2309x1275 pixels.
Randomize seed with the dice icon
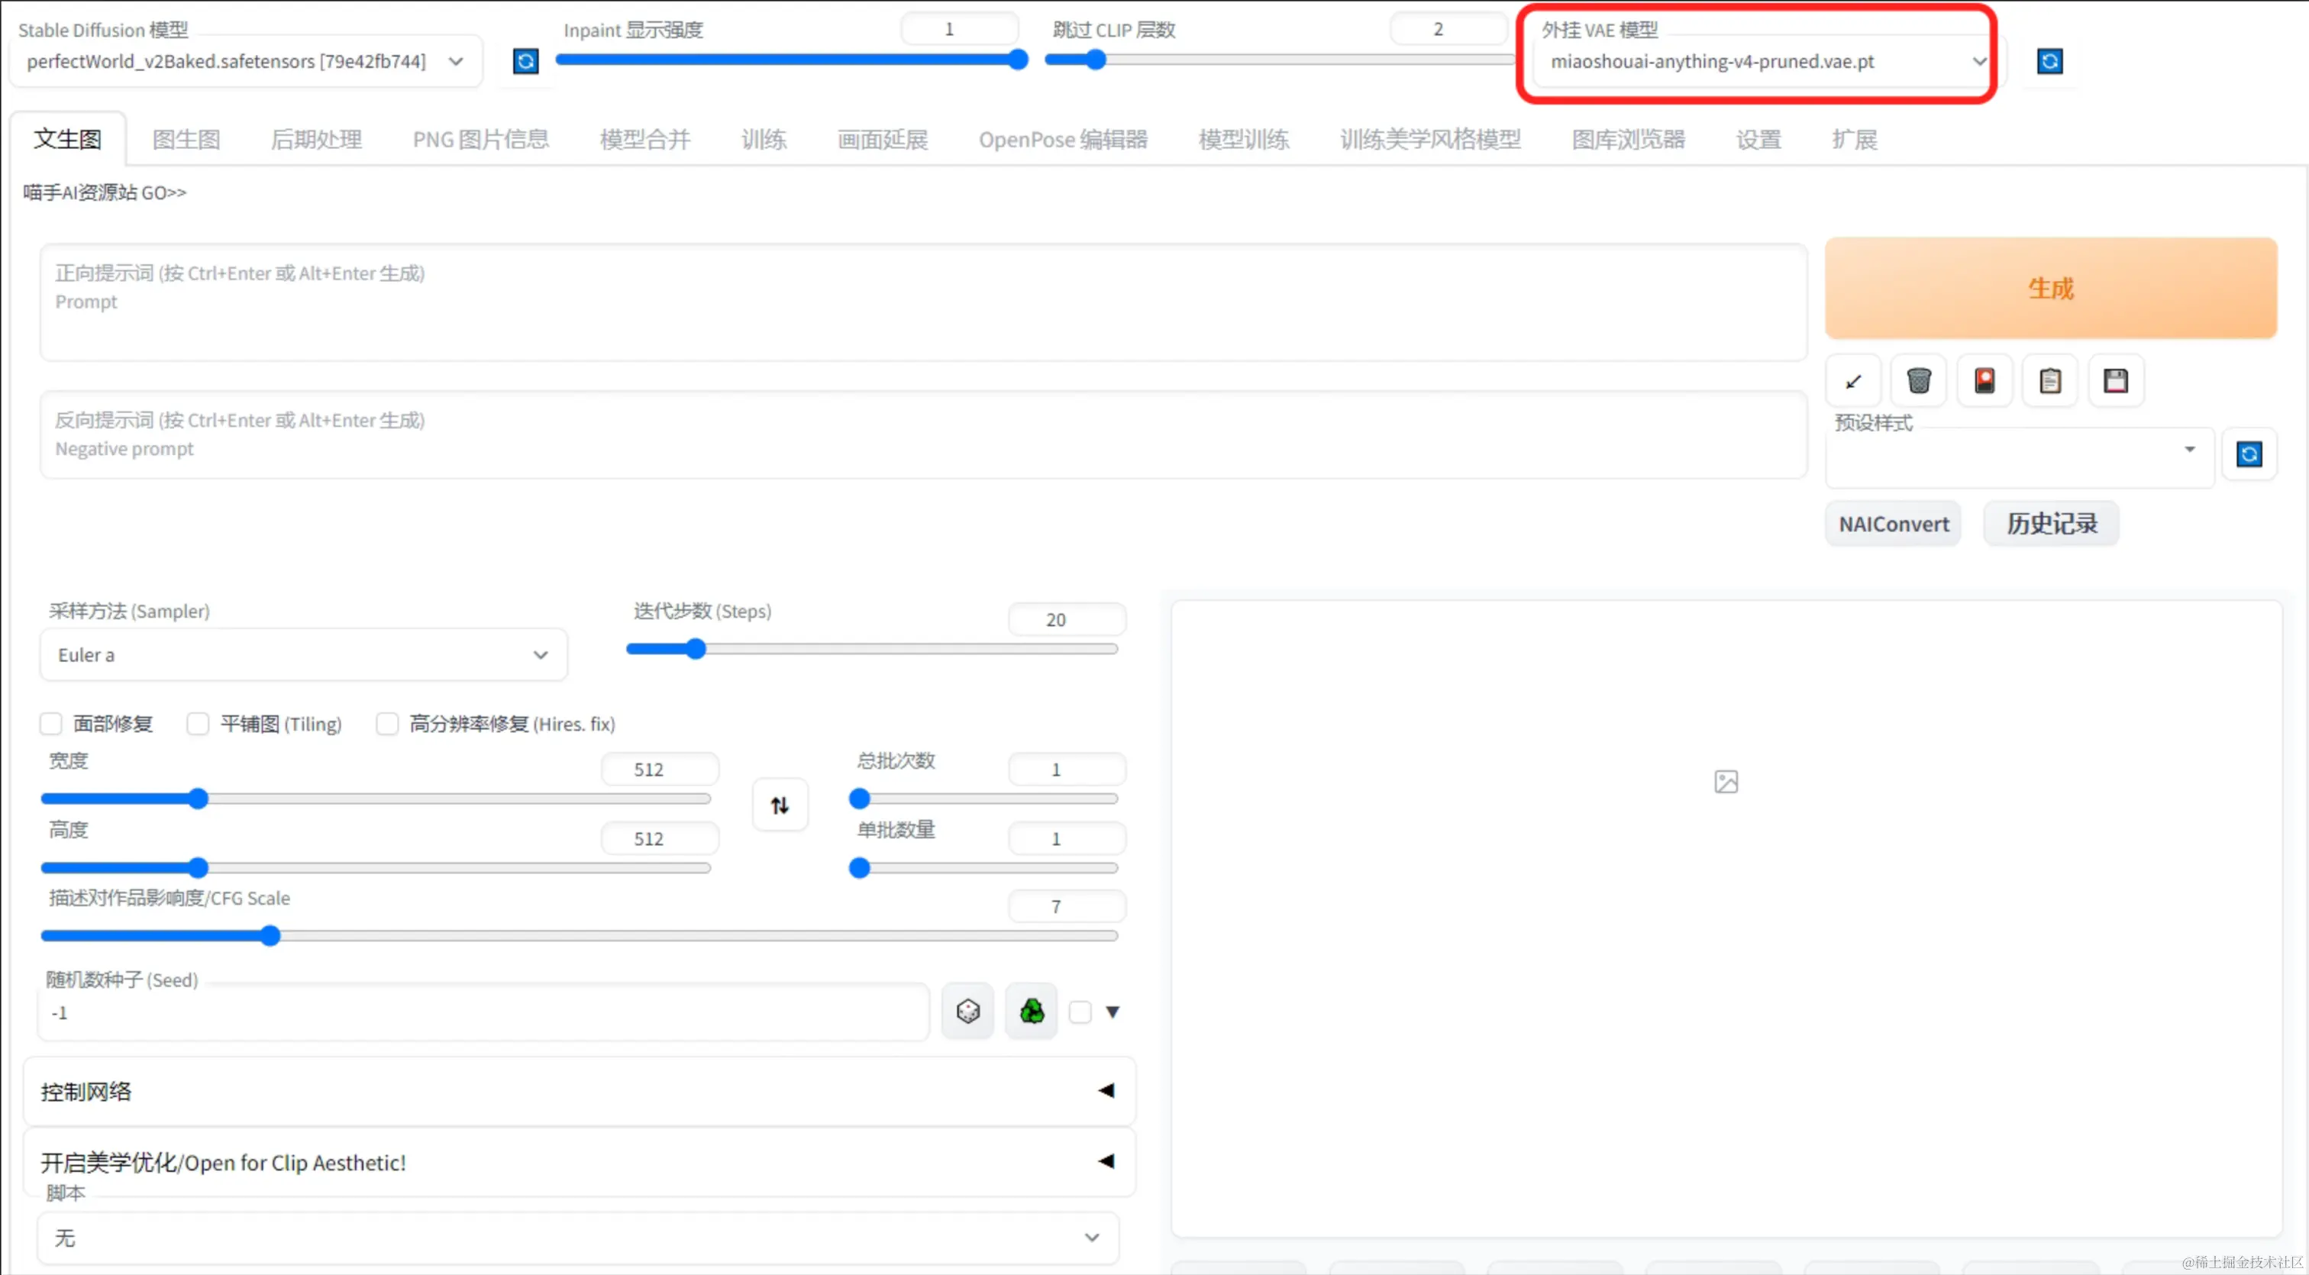coord(968,1012)
